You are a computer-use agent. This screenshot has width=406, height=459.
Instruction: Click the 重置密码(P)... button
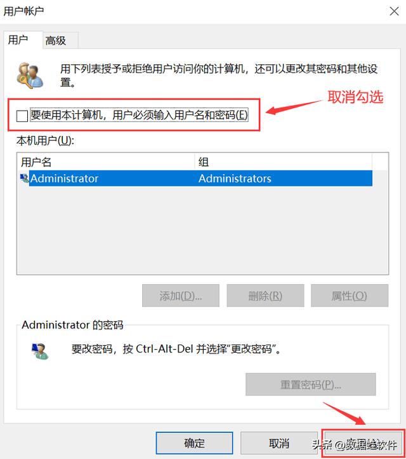[x=310, y=385]
